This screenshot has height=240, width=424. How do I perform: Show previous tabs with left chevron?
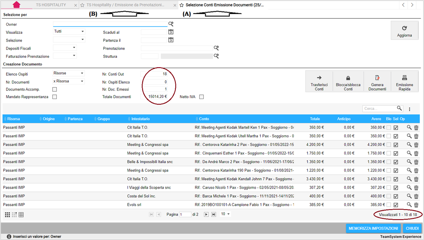tap(403, 5)
